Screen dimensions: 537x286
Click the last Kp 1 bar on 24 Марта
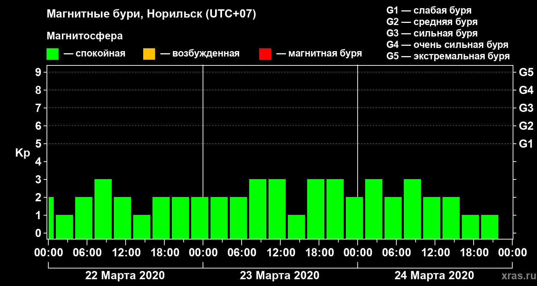[490, 227]
